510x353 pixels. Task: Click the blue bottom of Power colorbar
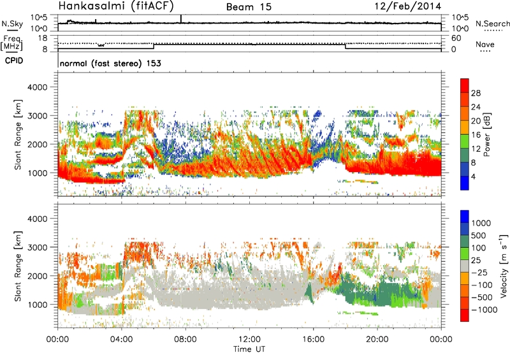pos(465,183)
